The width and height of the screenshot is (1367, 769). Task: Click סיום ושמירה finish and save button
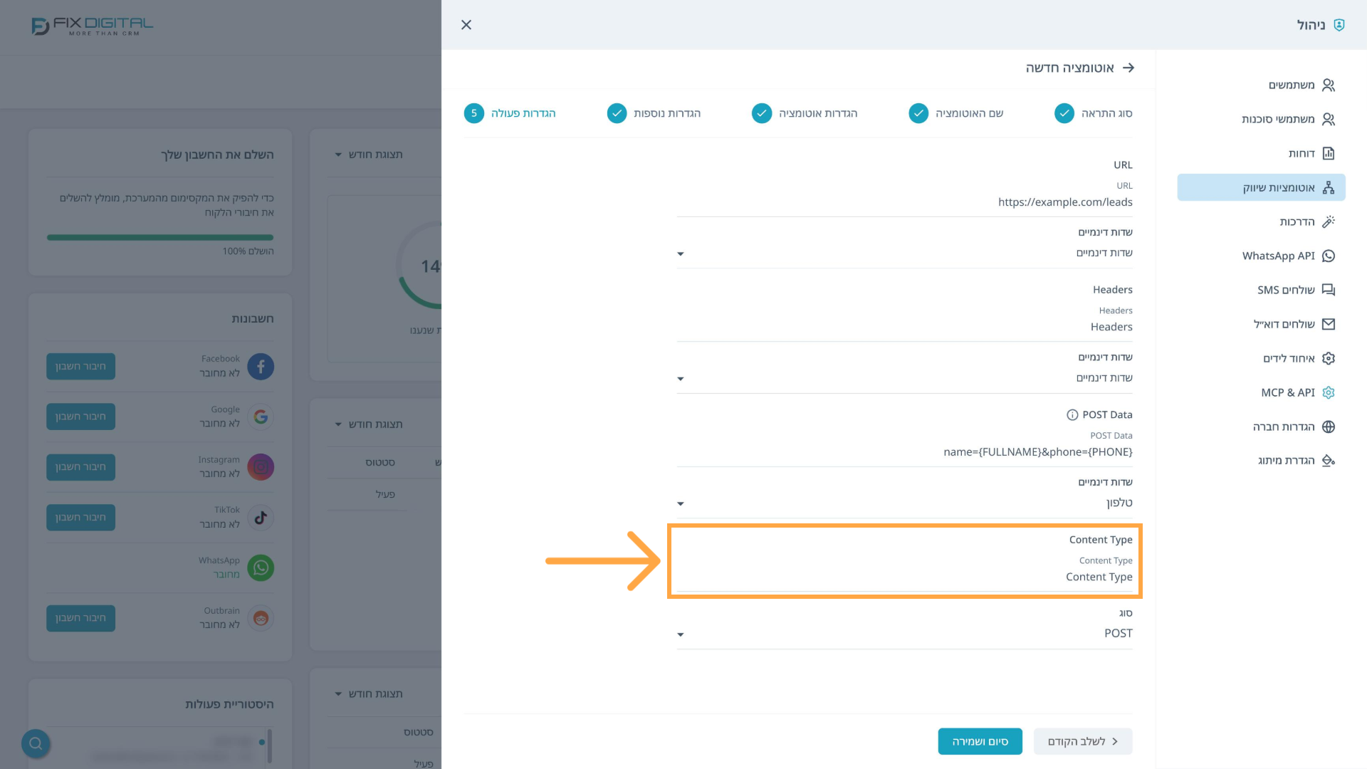980,741
